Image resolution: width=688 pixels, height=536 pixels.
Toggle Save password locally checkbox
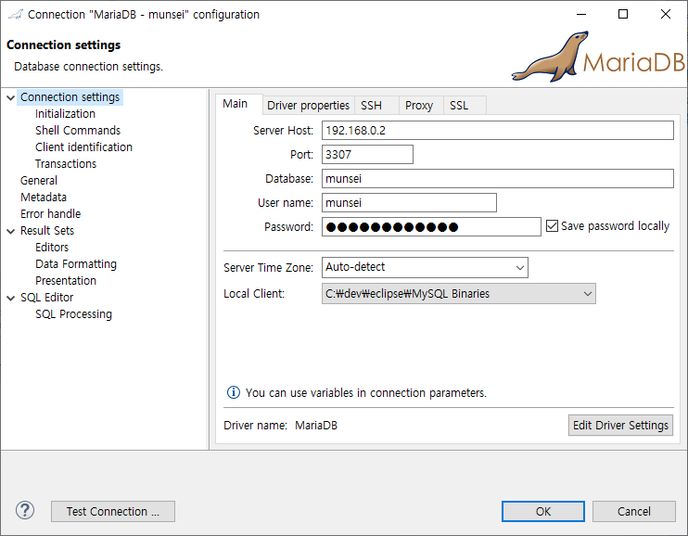click(552, 226)
